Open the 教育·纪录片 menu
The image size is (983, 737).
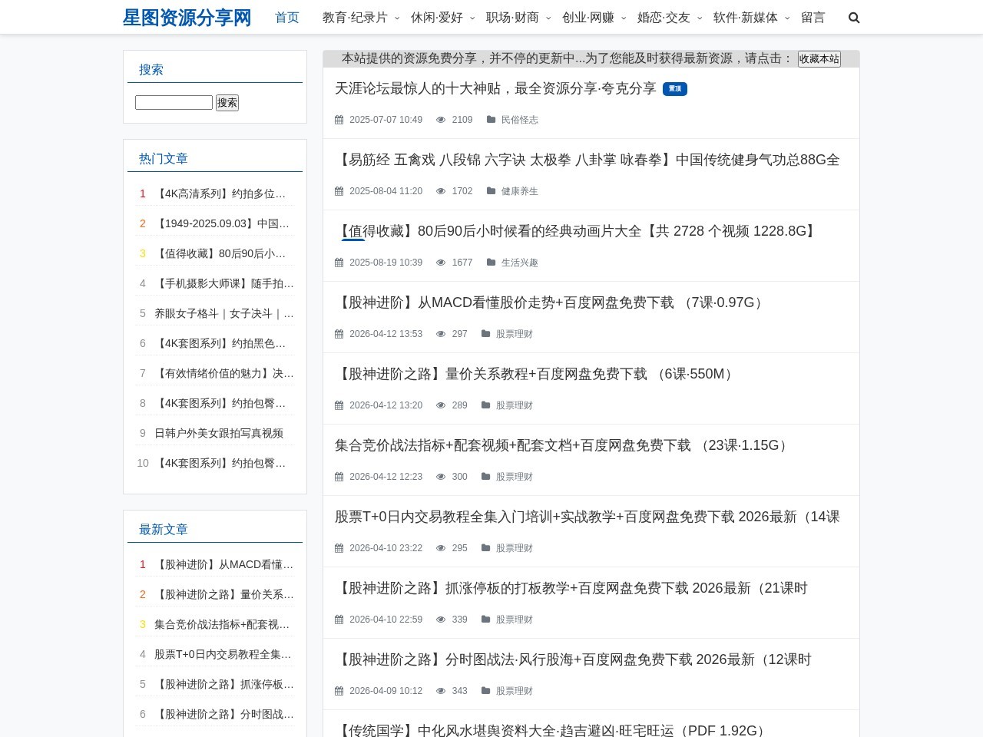[x=355, y=18]
